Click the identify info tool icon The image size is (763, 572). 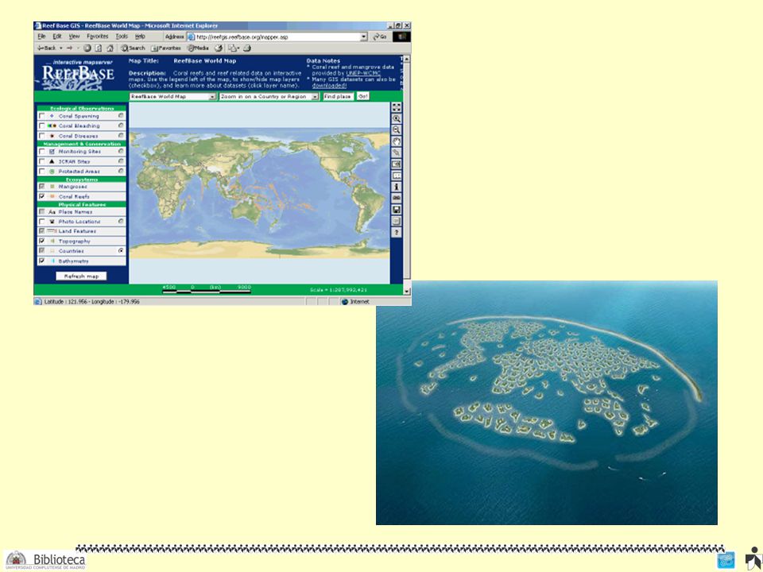click(397, 187)
